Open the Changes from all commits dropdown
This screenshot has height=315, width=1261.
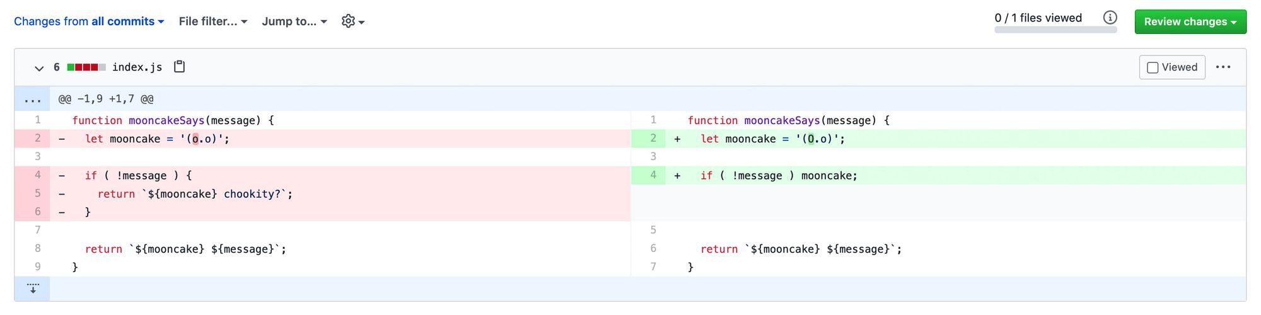point(89,21)
